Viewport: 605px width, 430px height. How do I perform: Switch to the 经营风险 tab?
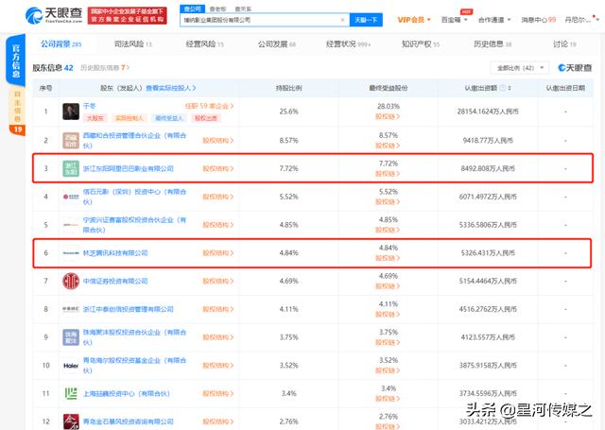point(205,44)
